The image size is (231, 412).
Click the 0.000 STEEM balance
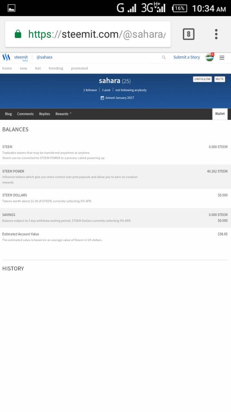click(218, 147)
